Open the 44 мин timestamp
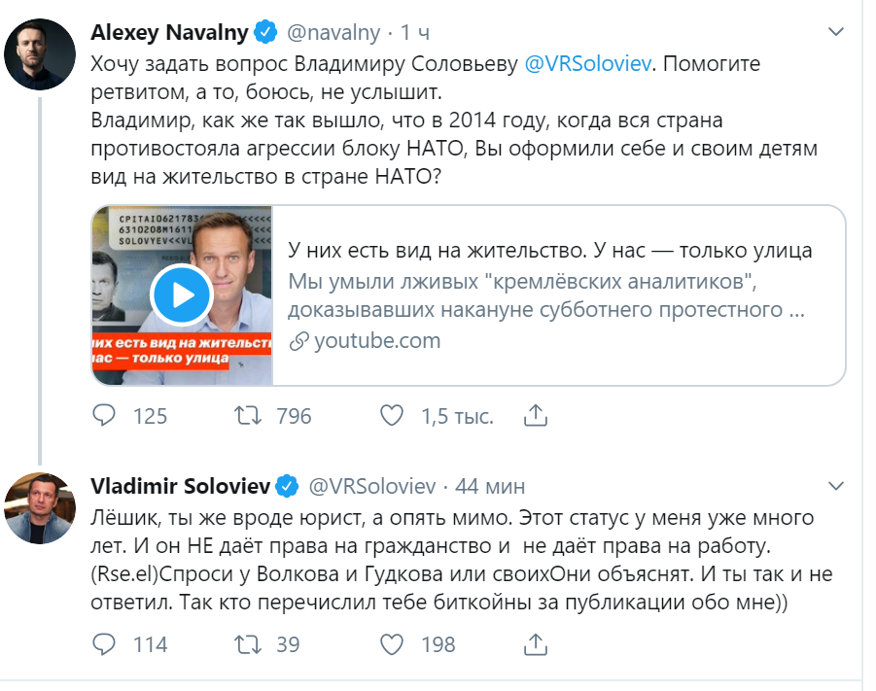876x691 pixels. [x=490, y=485]
